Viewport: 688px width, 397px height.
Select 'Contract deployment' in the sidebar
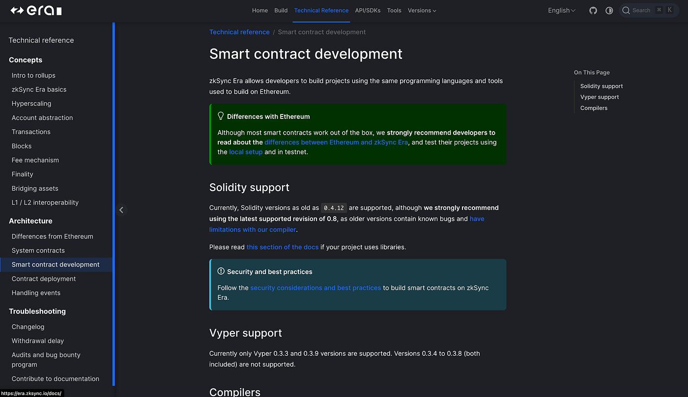tap(43, 279)
